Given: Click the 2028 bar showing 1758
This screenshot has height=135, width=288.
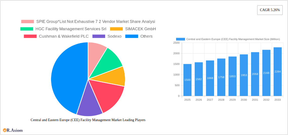Looking at the screenshot, I should [221, 77].
